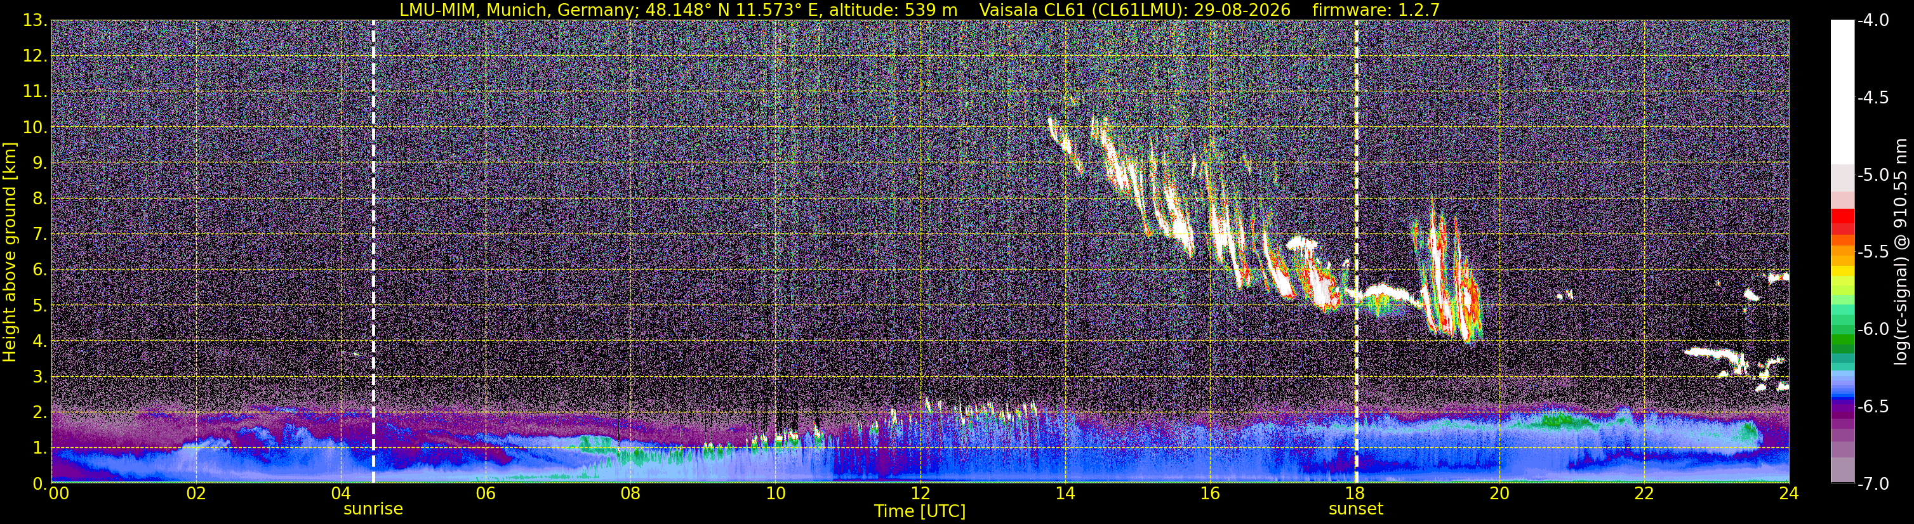The image size is (1914, 524).
Task: Click the Time [UTC] axis label
Action: [920, 511]
